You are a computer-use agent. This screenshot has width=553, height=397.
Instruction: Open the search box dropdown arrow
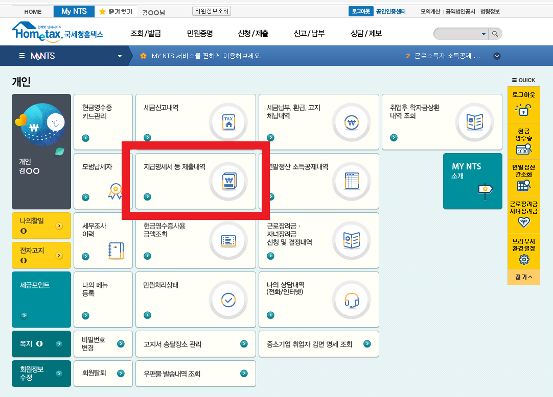click(483, 34)
